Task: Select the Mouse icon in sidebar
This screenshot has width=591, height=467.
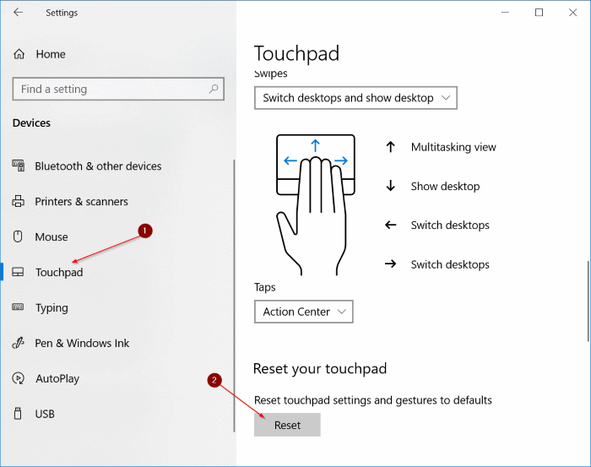Action: click(x=19, y=237)
